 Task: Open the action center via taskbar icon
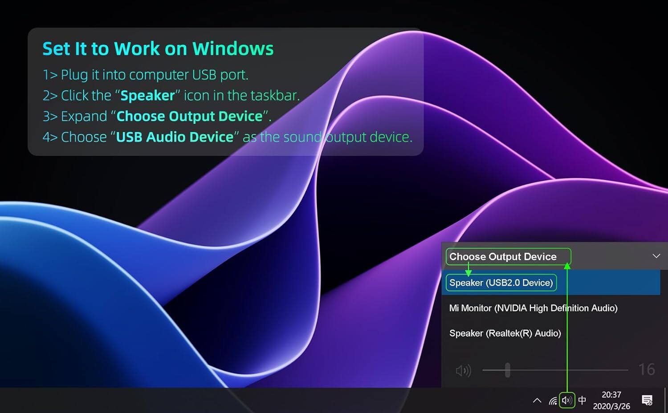tap(647, 400)
